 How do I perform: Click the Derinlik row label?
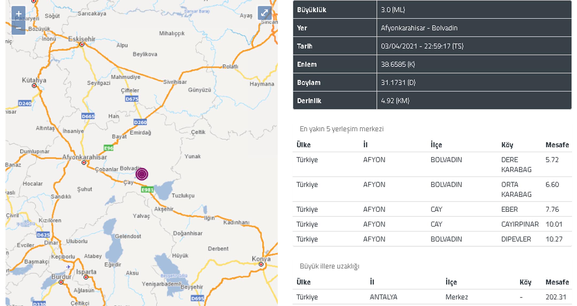click(309, 101)
